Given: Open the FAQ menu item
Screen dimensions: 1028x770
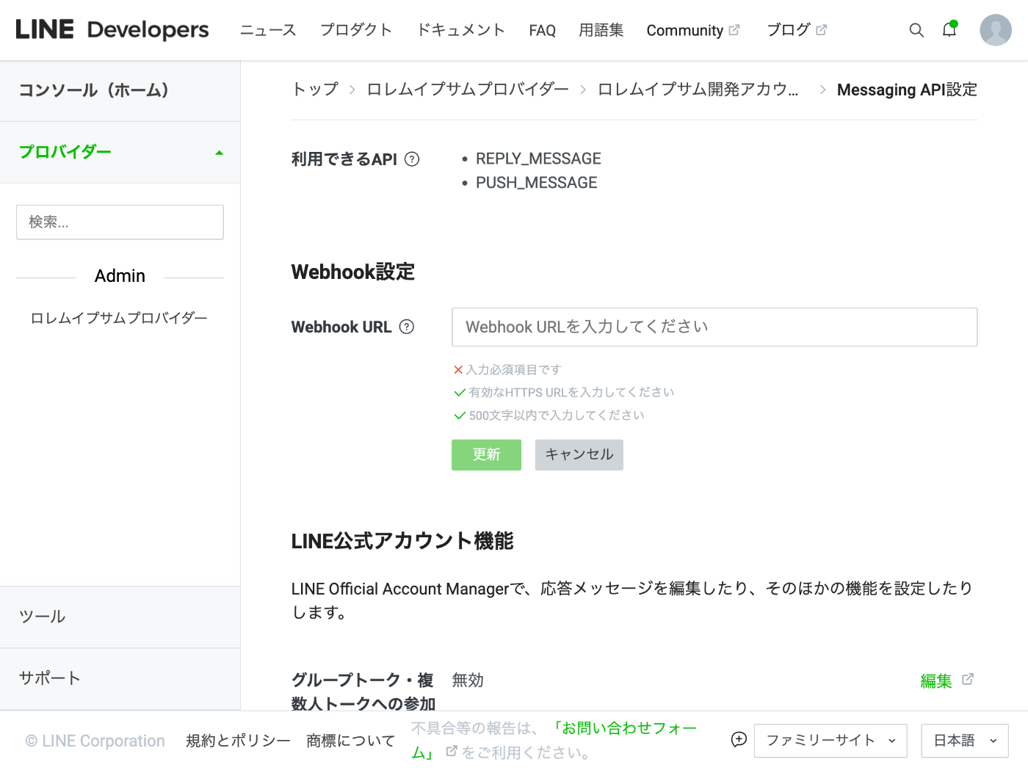Looking at the screenshot, I should (x=542, y=31).
